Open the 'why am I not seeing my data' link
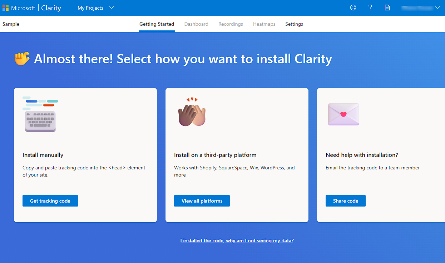This screenshot has height=263, width=445. [237, 241]
